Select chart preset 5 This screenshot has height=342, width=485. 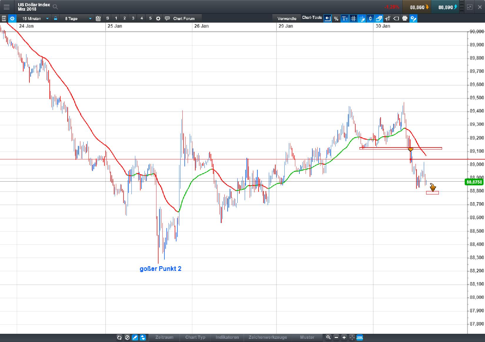tap(150, 18)
